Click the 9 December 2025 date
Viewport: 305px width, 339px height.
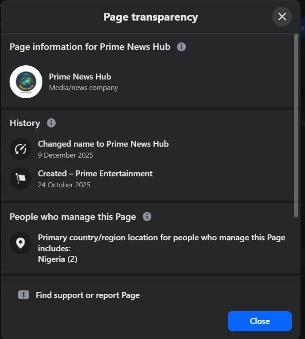65,155
